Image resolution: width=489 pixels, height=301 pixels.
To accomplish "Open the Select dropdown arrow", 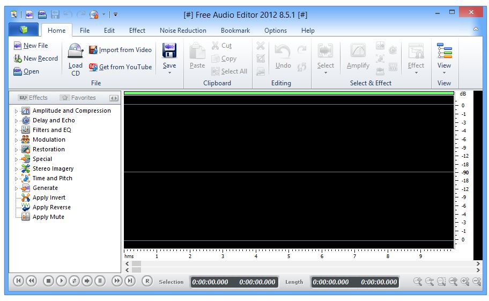I will pos(325,72).
